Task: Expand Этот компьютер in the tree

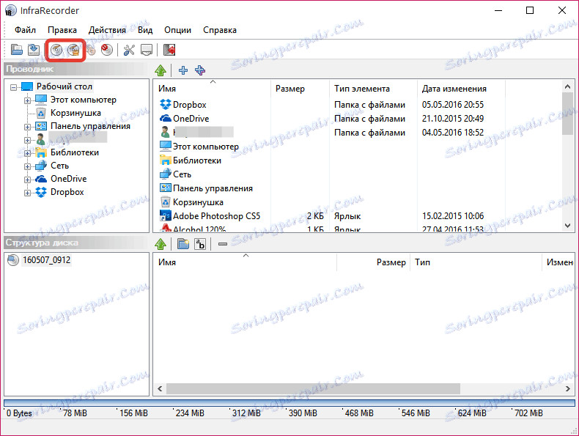Action: click(x=27, y=100)
